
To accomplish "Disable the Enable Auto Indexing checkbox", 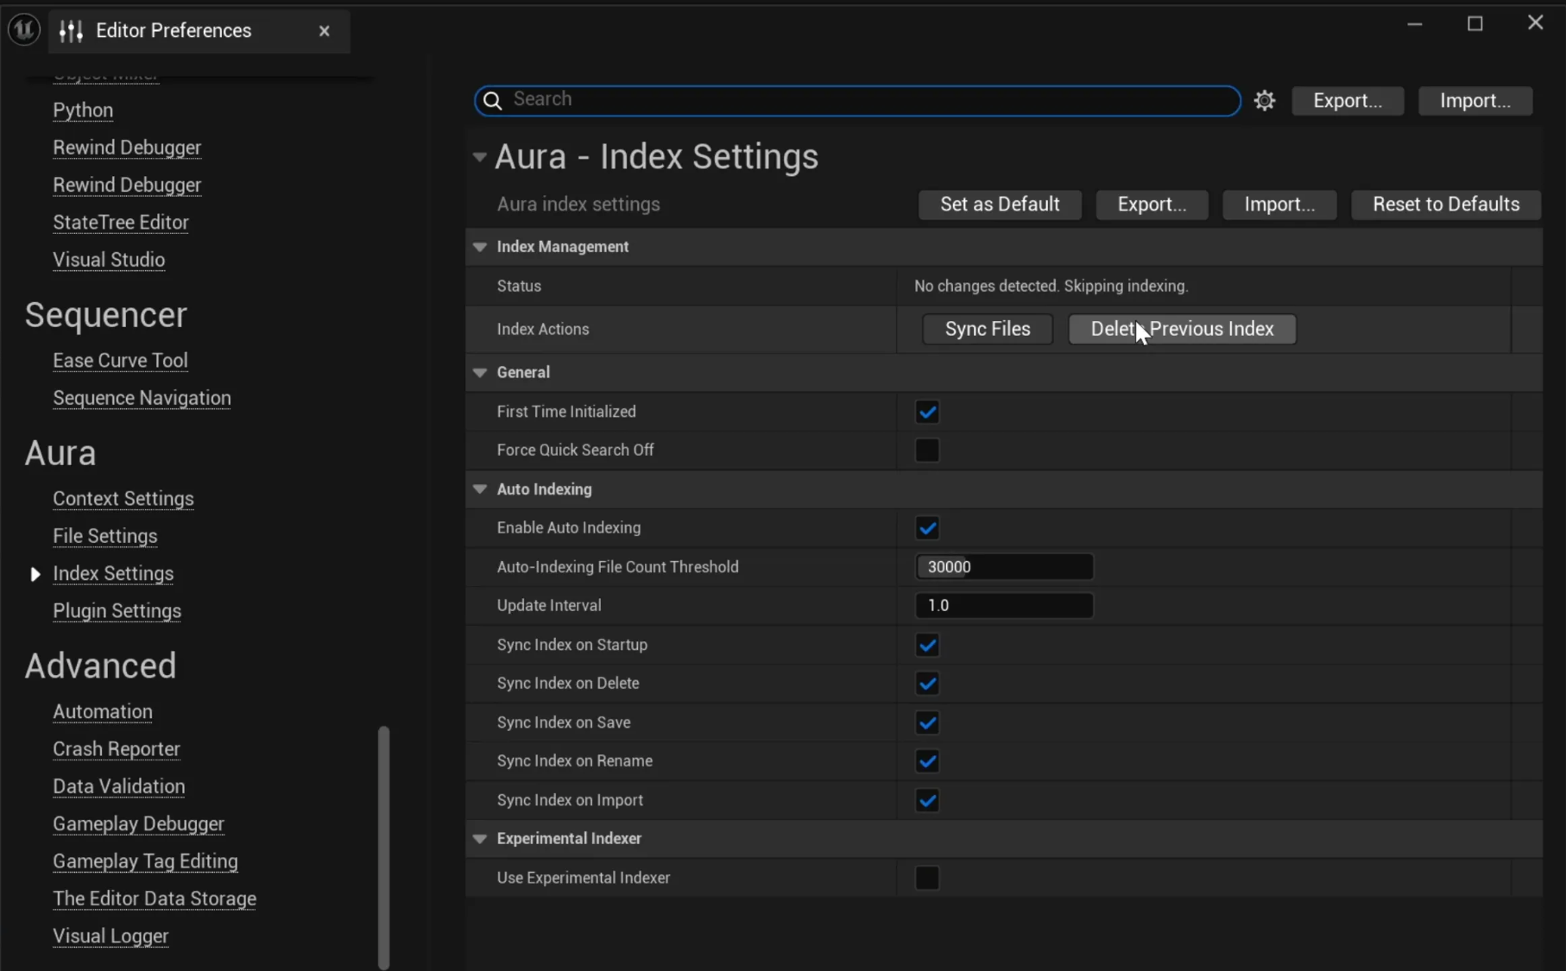I will 927,528.
